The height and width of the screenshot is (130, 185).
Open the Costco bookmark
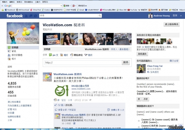[x=46, y=10]
